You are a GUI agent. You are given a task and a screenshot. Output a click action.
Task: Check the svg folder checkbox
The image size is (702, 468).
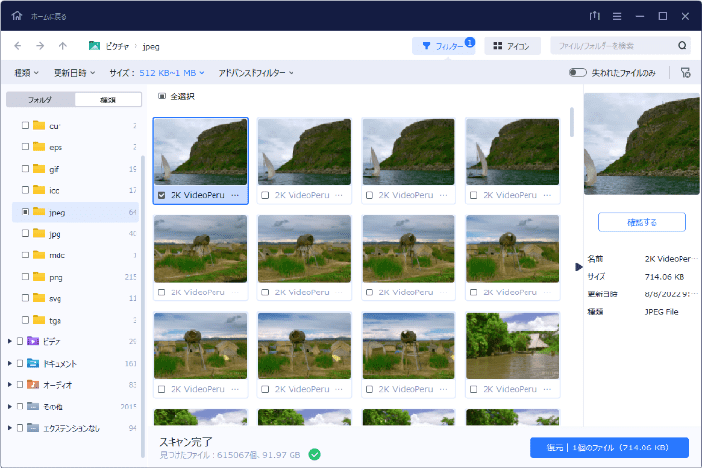[x=25, y=297]
